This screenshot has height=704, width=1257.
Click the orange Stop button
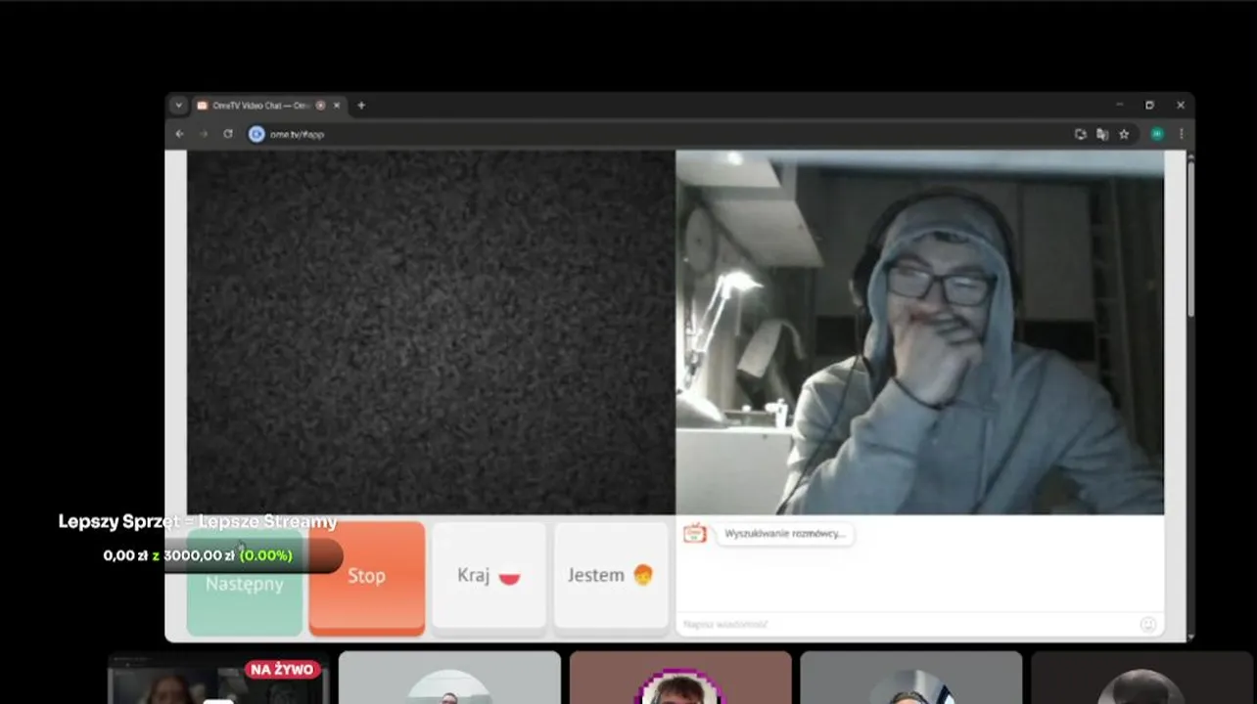(367, 579)
